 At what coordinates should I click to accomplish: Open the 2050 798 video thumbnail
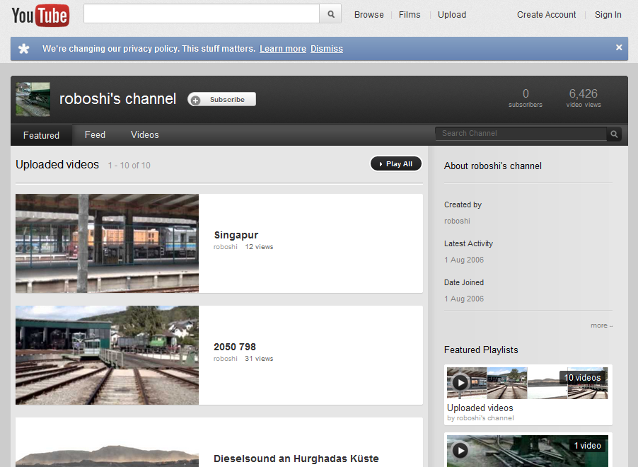(107, 355)
